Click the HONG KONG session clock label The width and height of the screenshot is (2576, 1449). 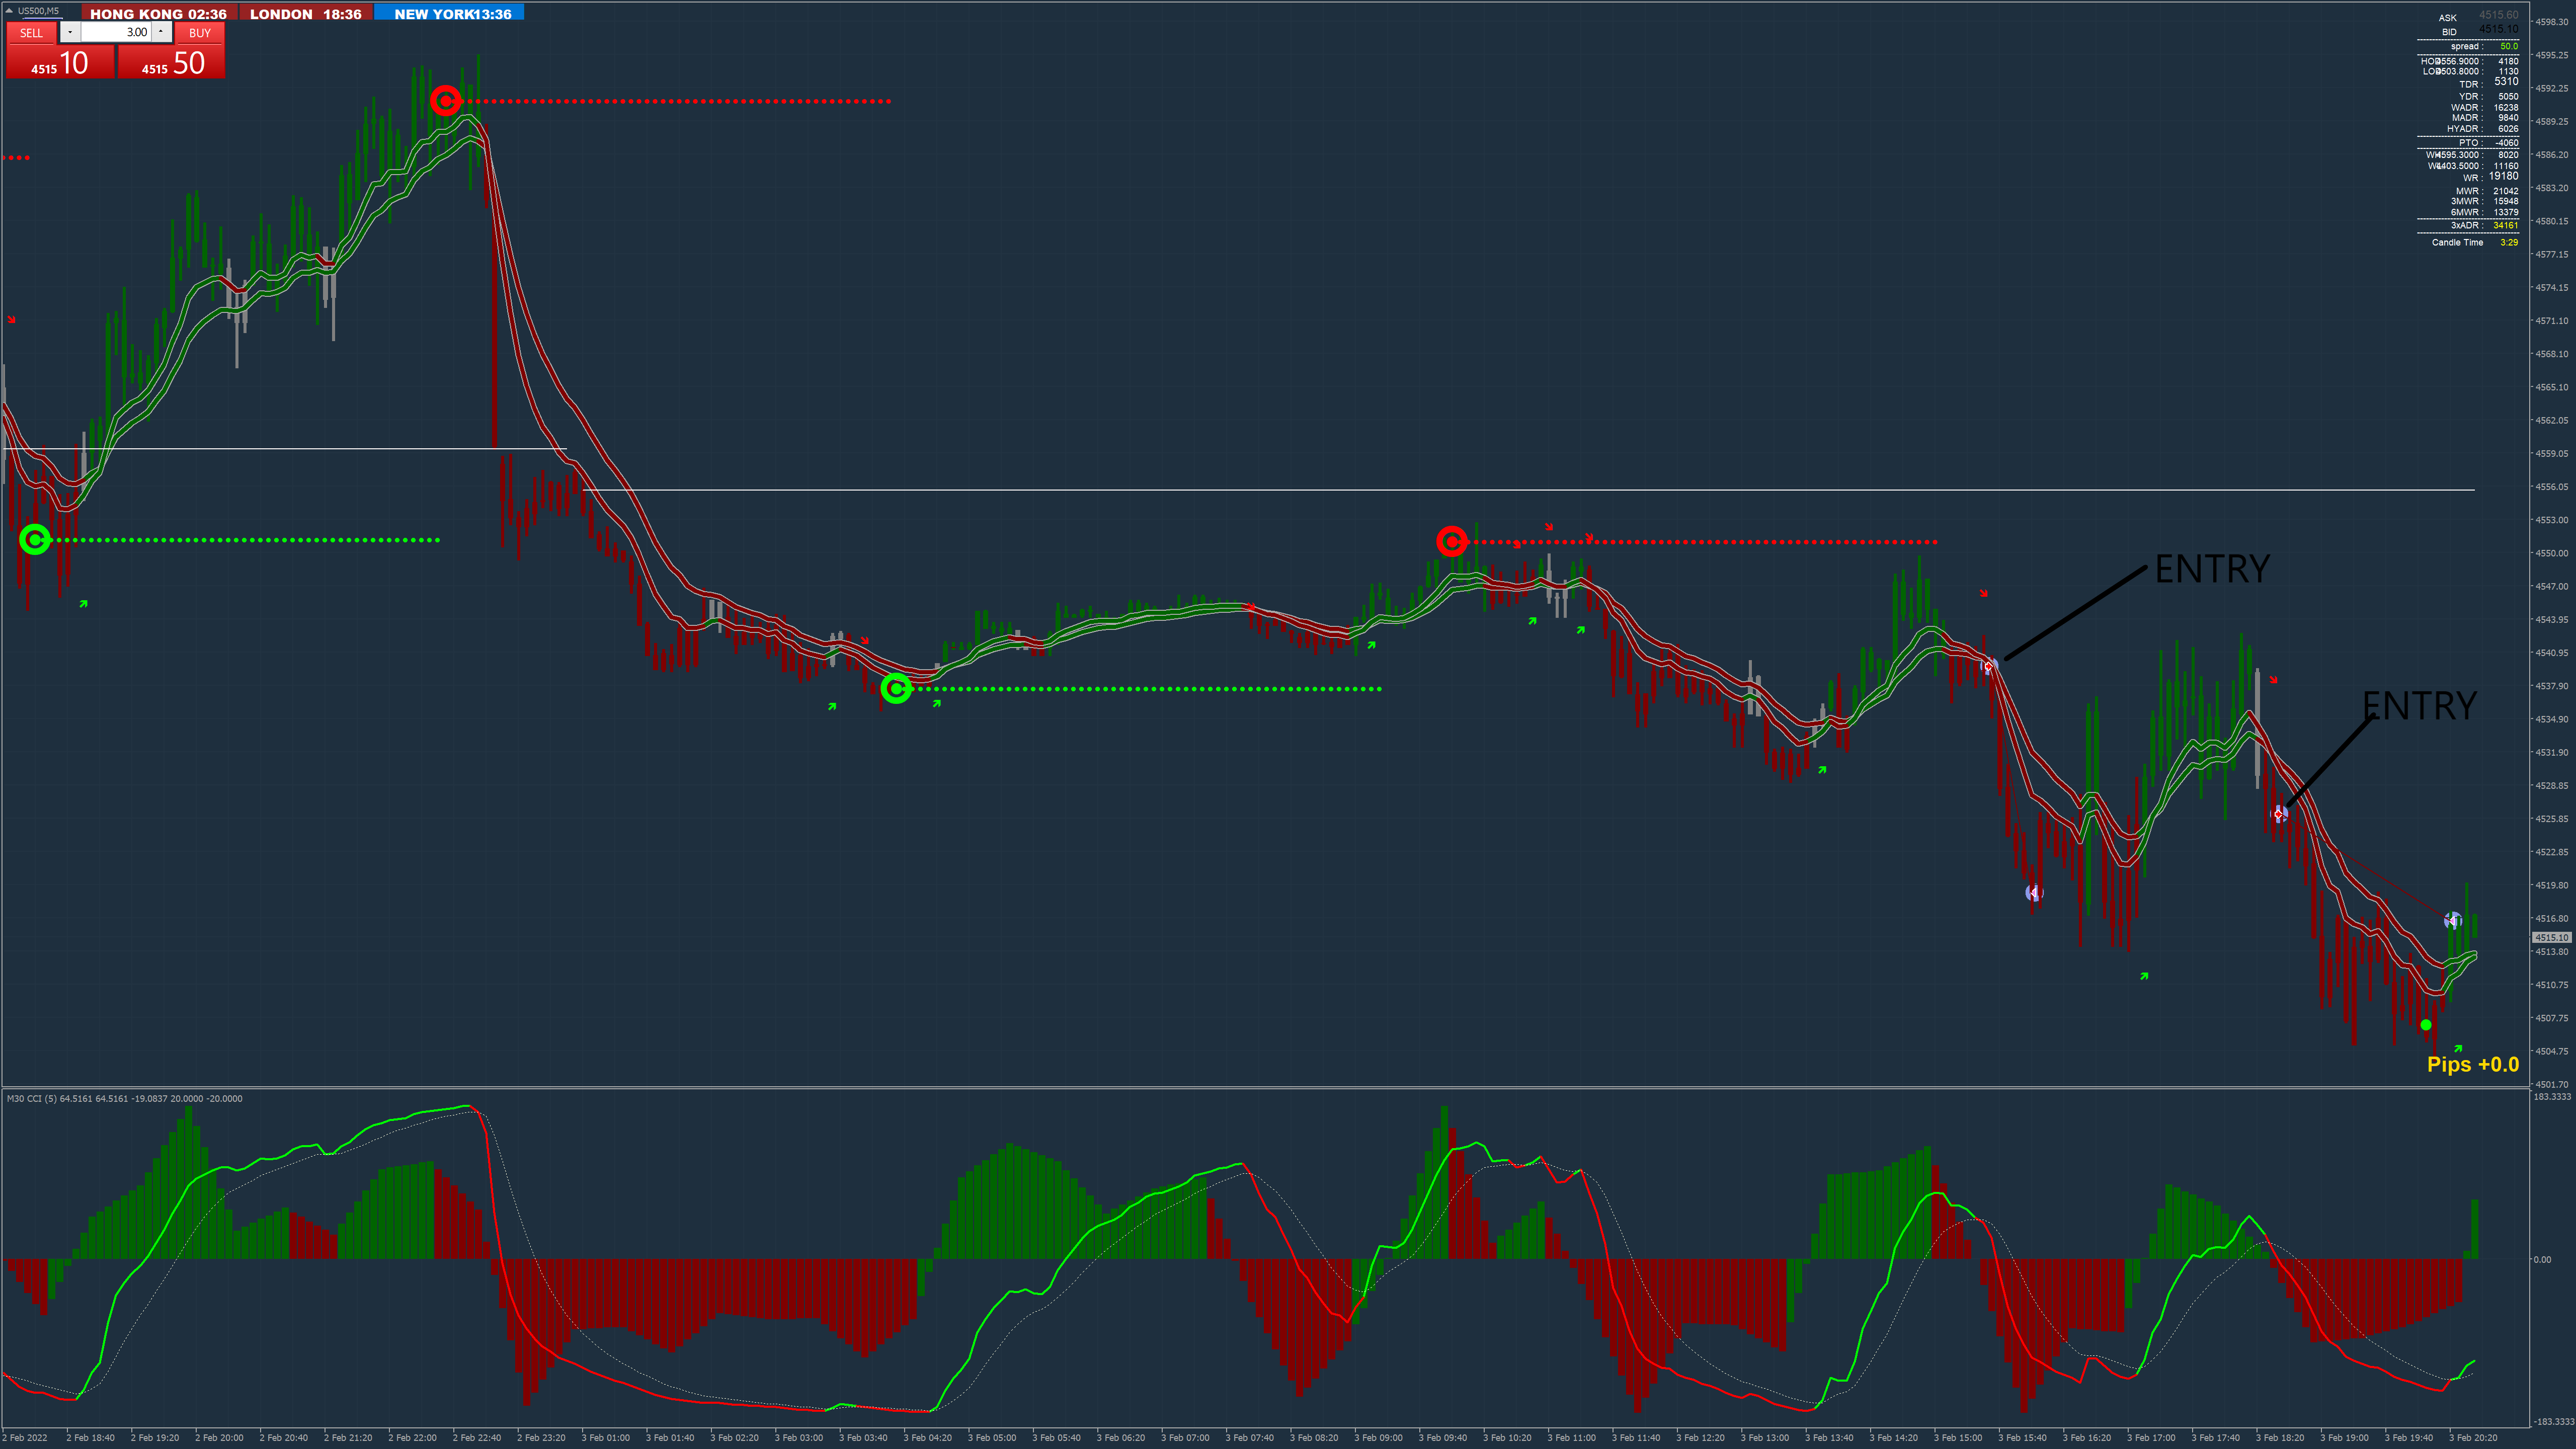click(x=158, y=14)
